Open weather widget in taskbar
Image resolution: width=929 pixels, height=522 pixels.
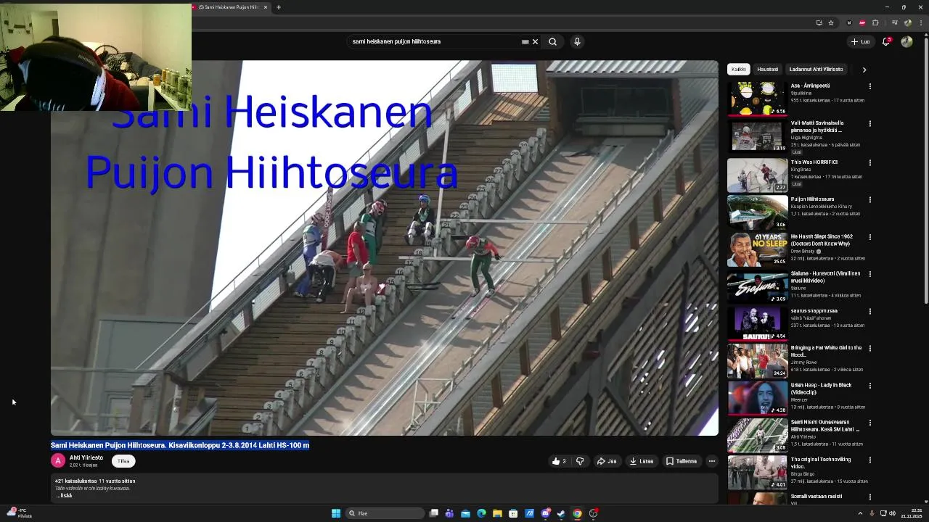[18, 513]
